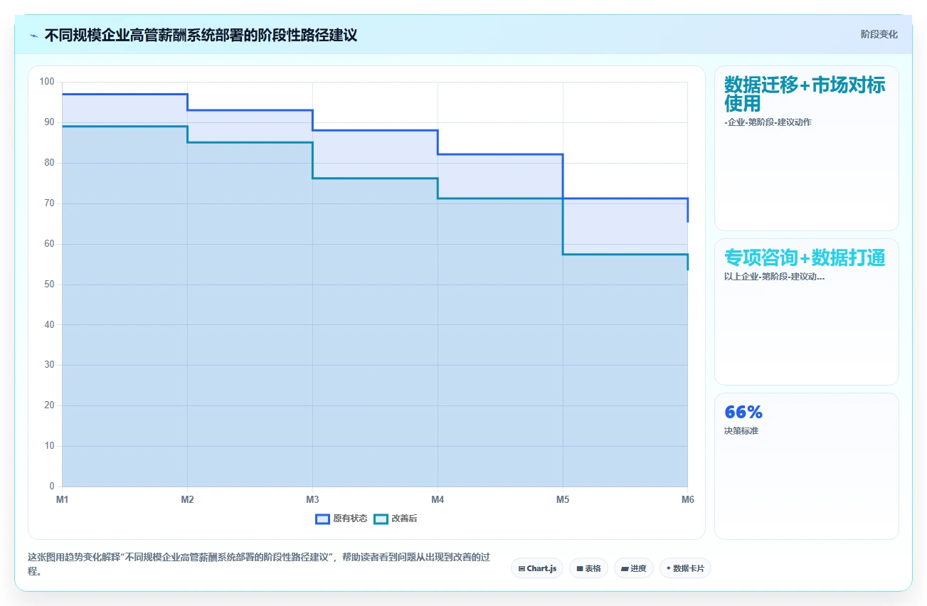Click the 0 y-axis tick label
927x606 pixels.
pyautogui.click(x=52, y=487)
